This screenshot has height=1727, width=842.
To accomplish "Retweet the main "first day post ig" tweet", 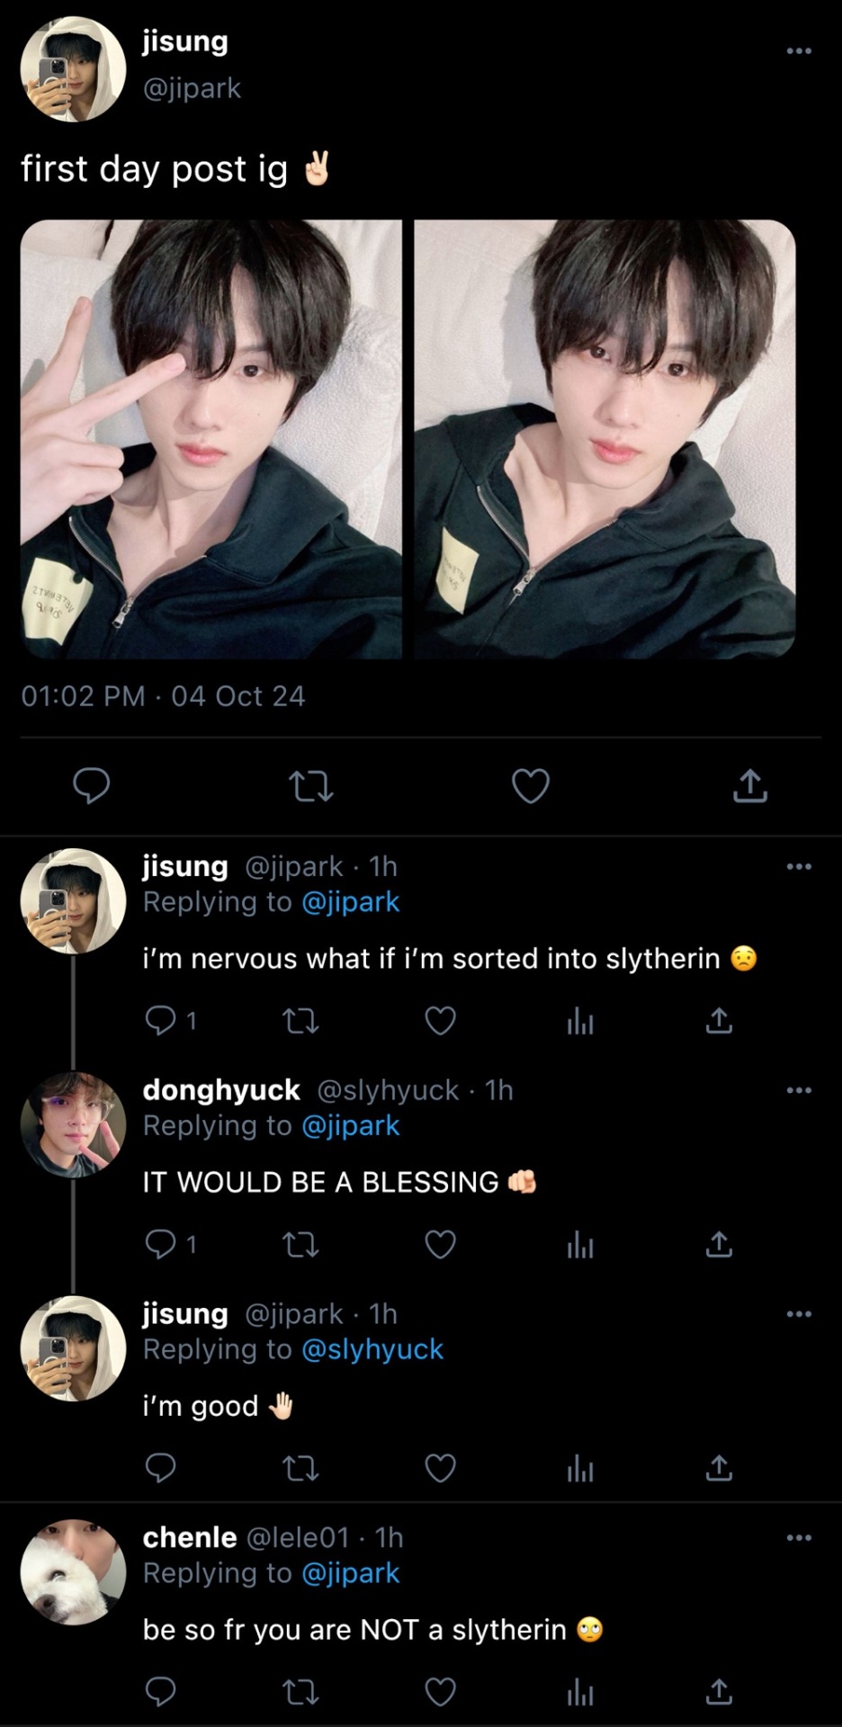I will (x=311, y=786).
